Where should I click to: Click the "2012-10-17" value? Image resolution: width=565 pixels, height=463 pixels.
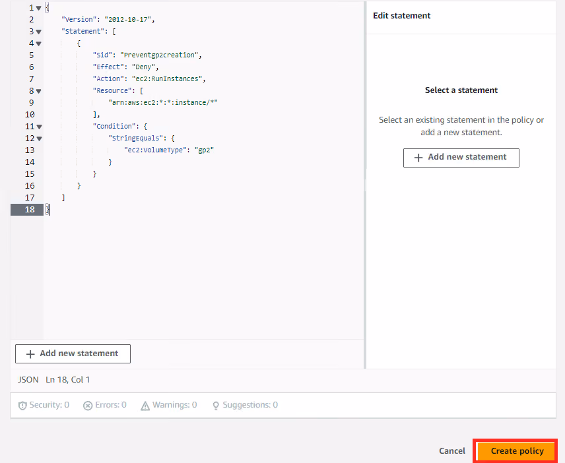[127, 19]
